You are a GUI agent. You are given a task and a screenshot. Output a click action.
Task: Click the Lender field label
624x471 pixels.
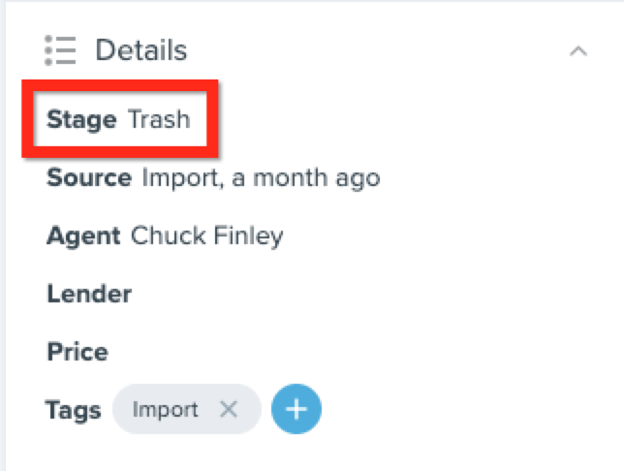89,294
